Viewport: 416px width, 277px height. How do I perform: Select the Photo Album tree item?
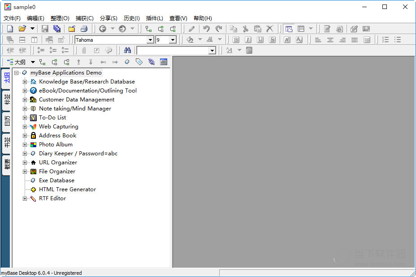(56, 145)
